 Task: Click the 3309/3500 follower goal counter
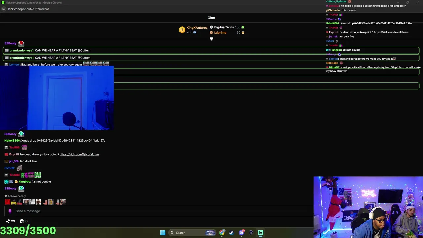[28, 230]
